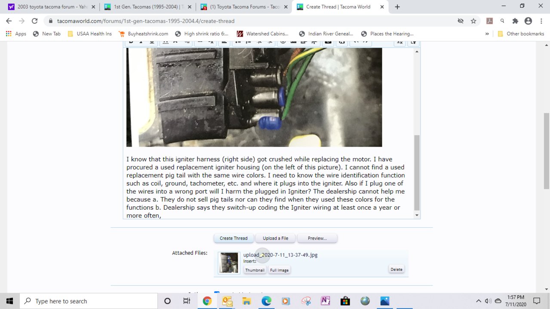550x309 pixels.
Task: Click the OneDrive cloud tray icon
Action: click(x=498, y=301)
